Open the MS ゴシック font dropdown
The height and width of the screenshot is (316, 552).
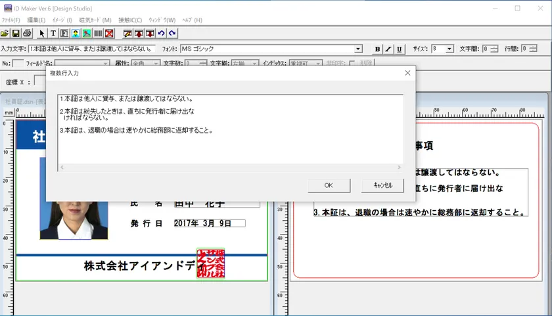(358, 49)
